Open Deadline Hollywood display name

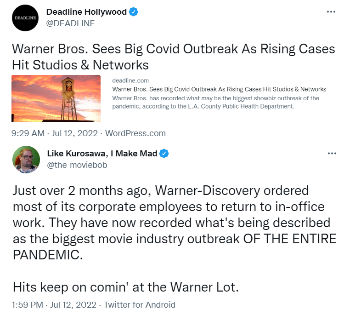[86, 11]
